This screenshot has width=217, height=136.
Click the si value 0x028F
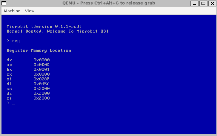[x=41, y=79]
